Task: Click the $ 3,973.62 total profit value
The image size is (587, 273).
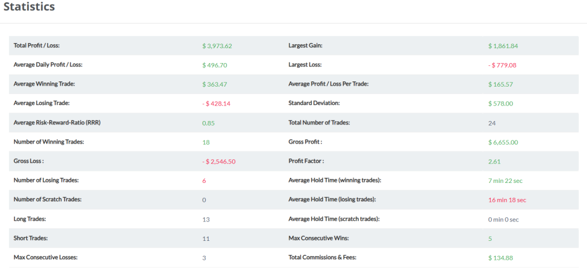Action: coord(217,46)
